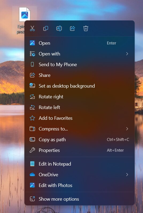Click the wrench icon beside Properties

(x=32, y=150)
